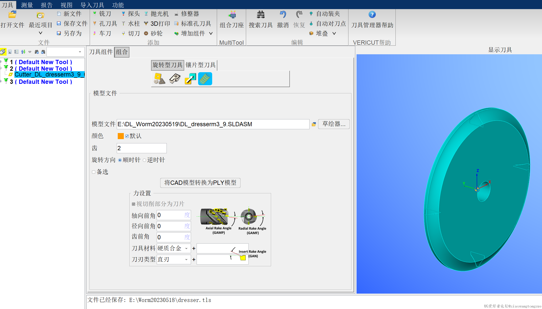This screenshot has width=542, height=309.
Task: Click the 草绘器... sketcher button
Action: click(x=334, y=124)
